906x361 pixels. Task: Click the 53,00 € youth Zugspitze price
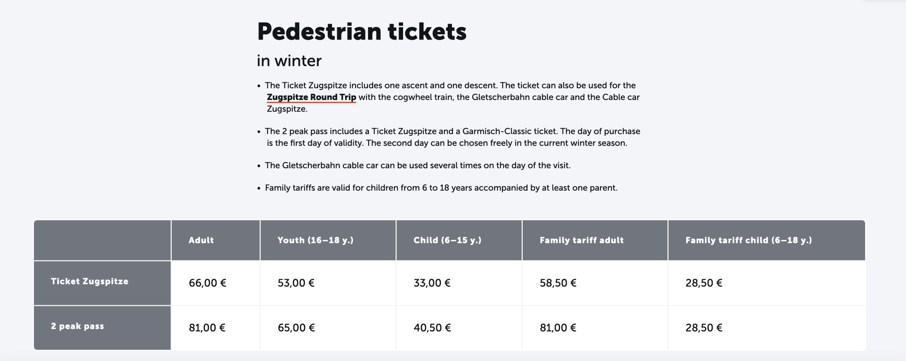tap(296, 283)
